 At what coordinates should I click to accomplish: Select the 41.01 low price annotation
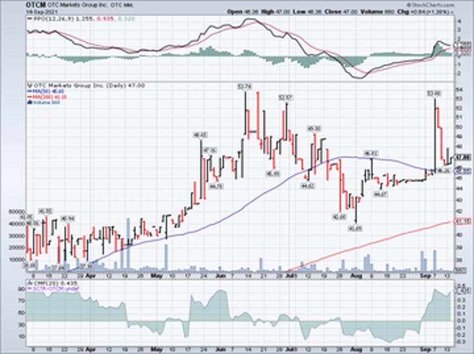[355, 228]
